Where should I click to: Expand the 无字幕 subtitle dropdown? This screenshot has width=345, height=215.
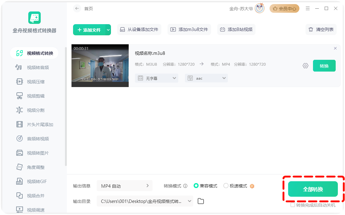point(157,78)
